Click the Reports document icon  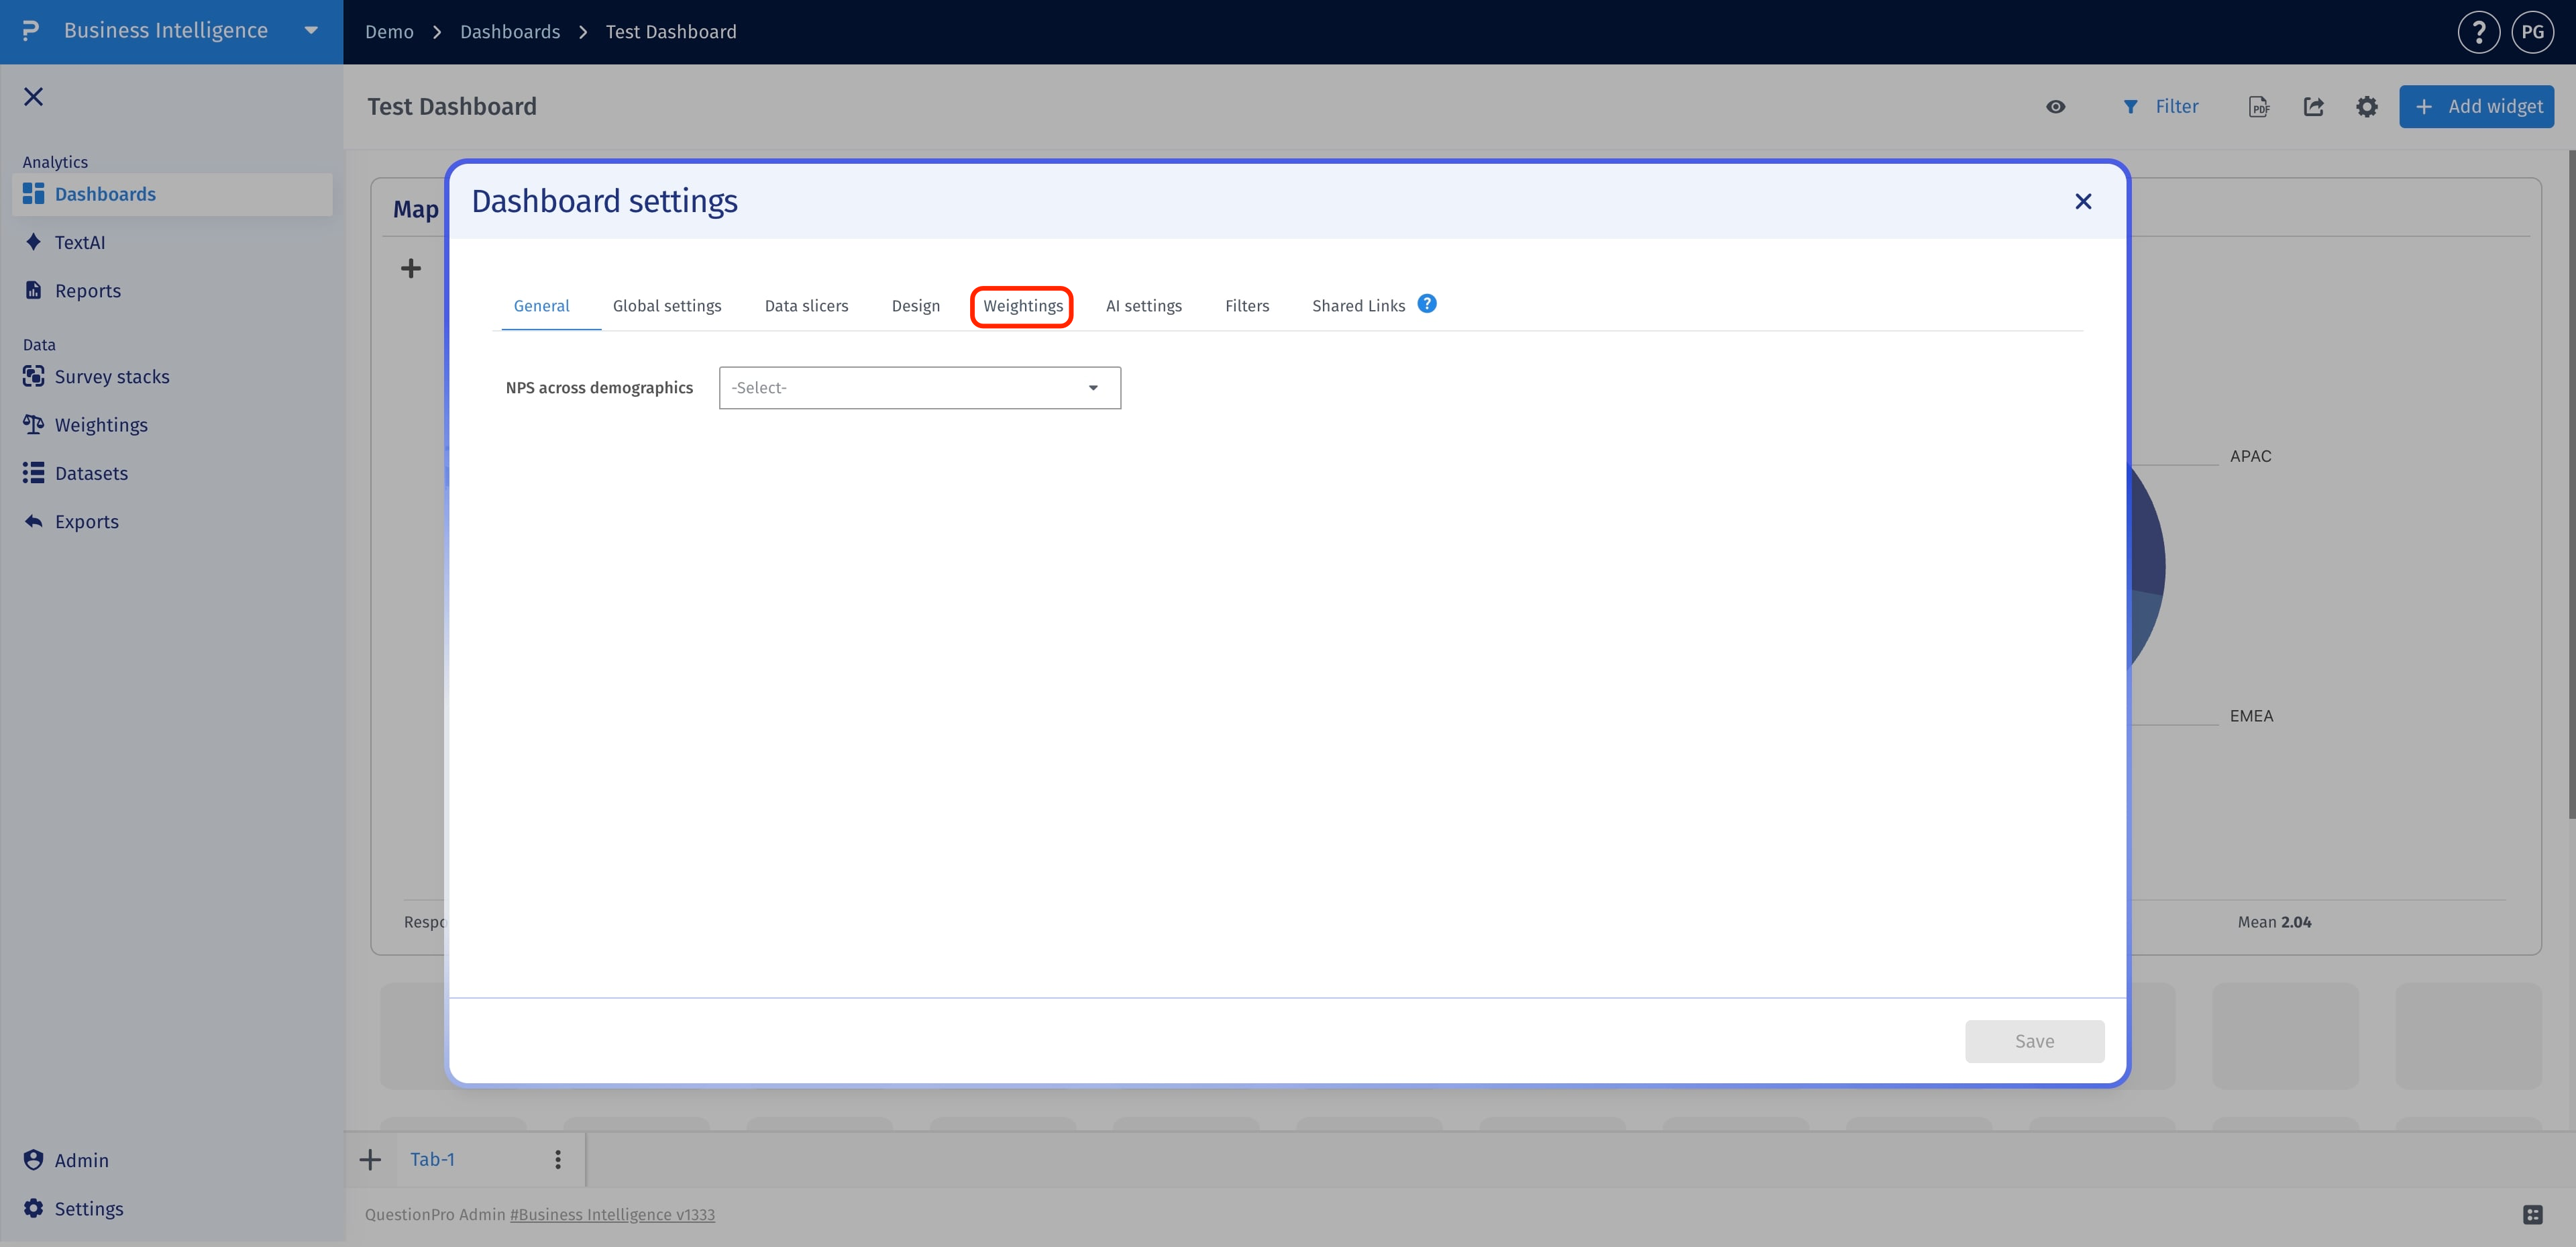click(33, 289)
